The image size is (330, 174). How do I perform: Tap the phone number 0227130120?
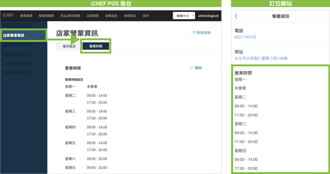tap(245, 37)
